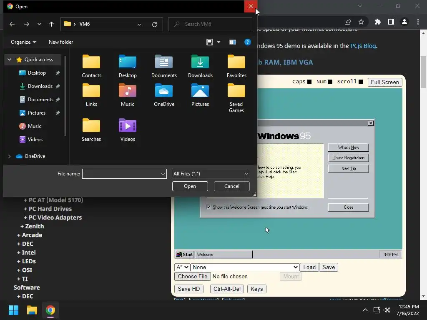Click the Save HD button

[x=189, y=289]
